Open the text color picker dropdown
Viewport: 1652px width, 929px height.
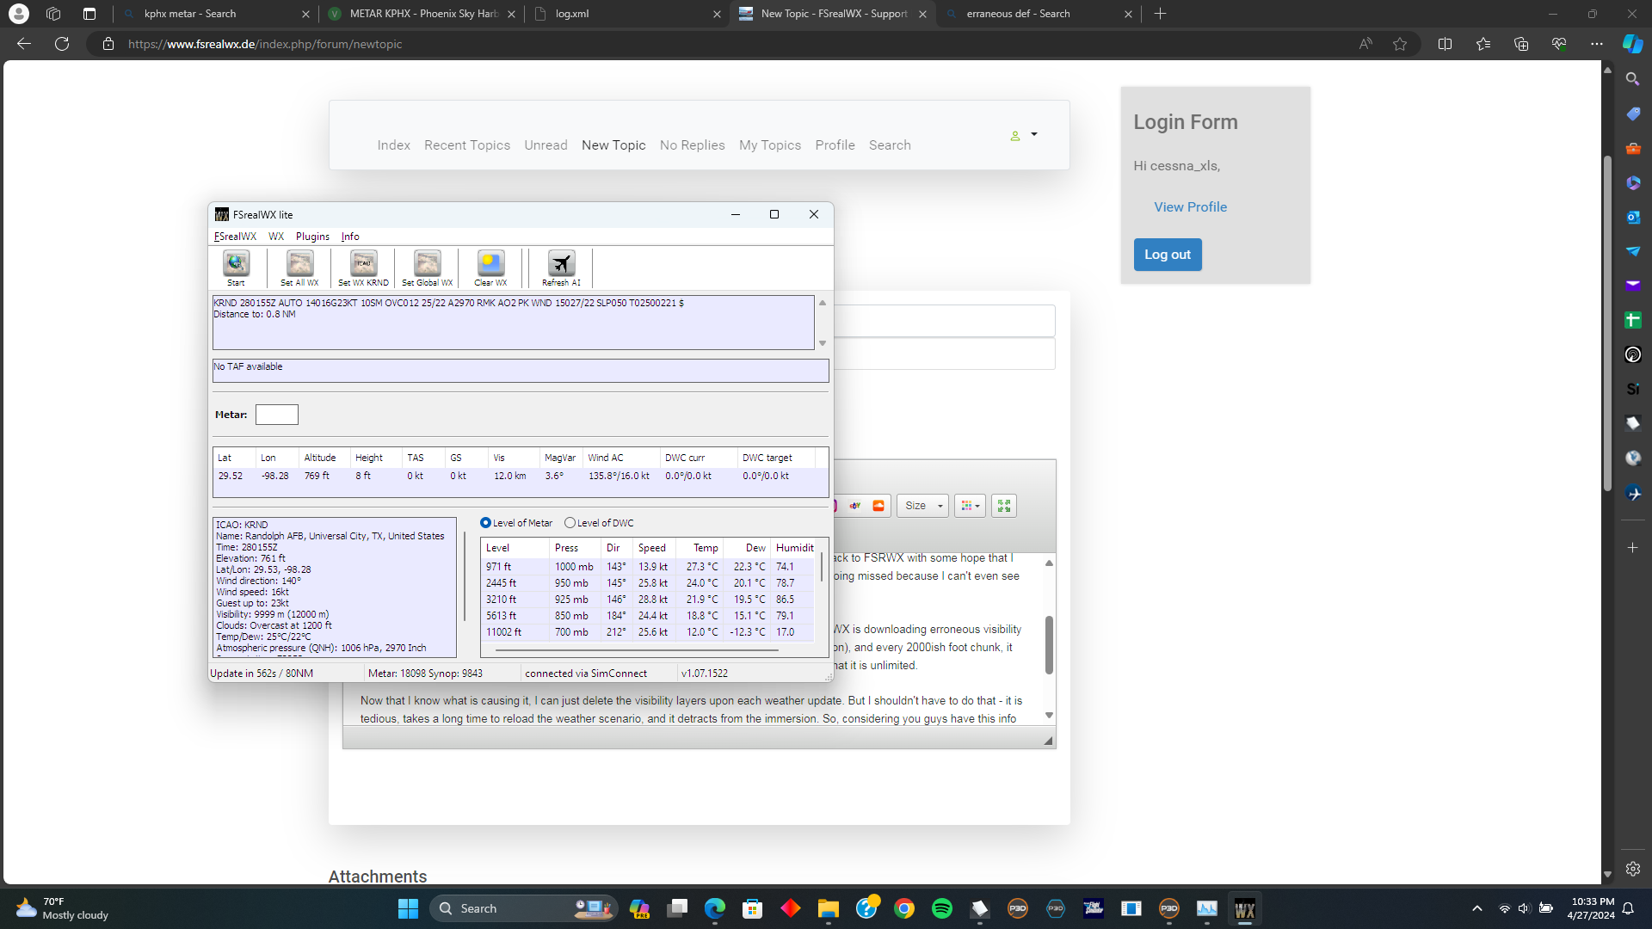[970, 506]
